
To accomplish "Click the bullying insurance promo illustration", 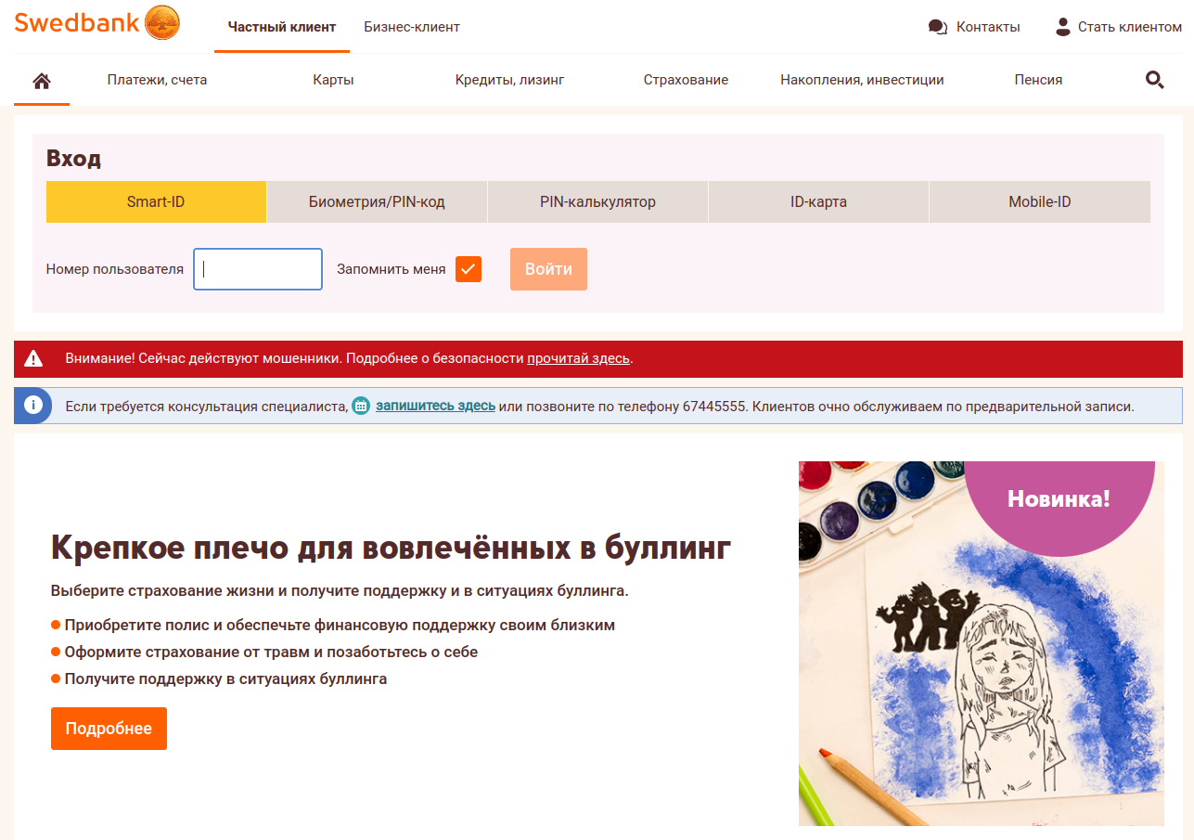I will click(982, 643).
